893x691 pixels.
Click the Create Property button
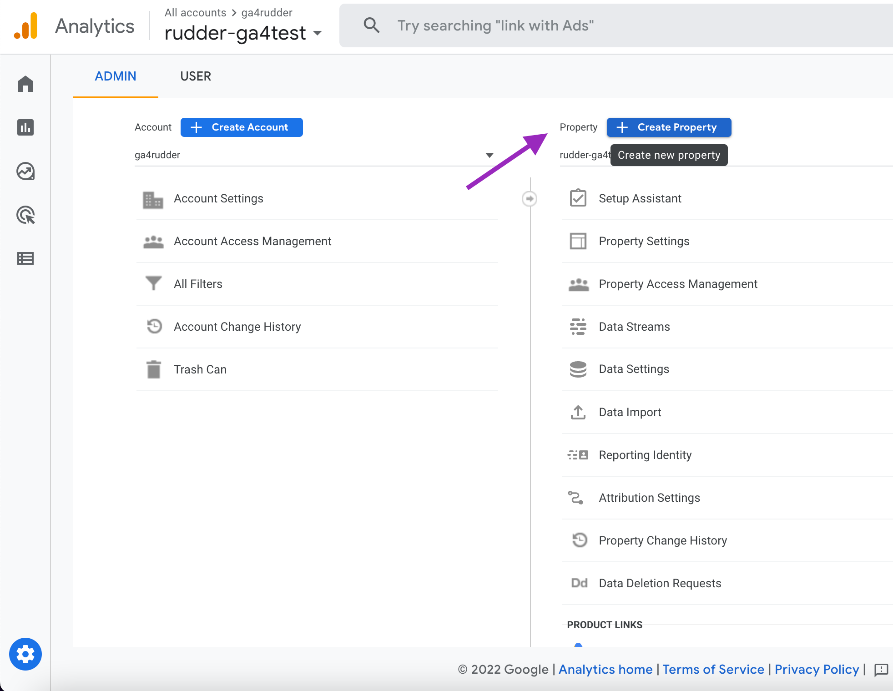[x=669, y=127]
